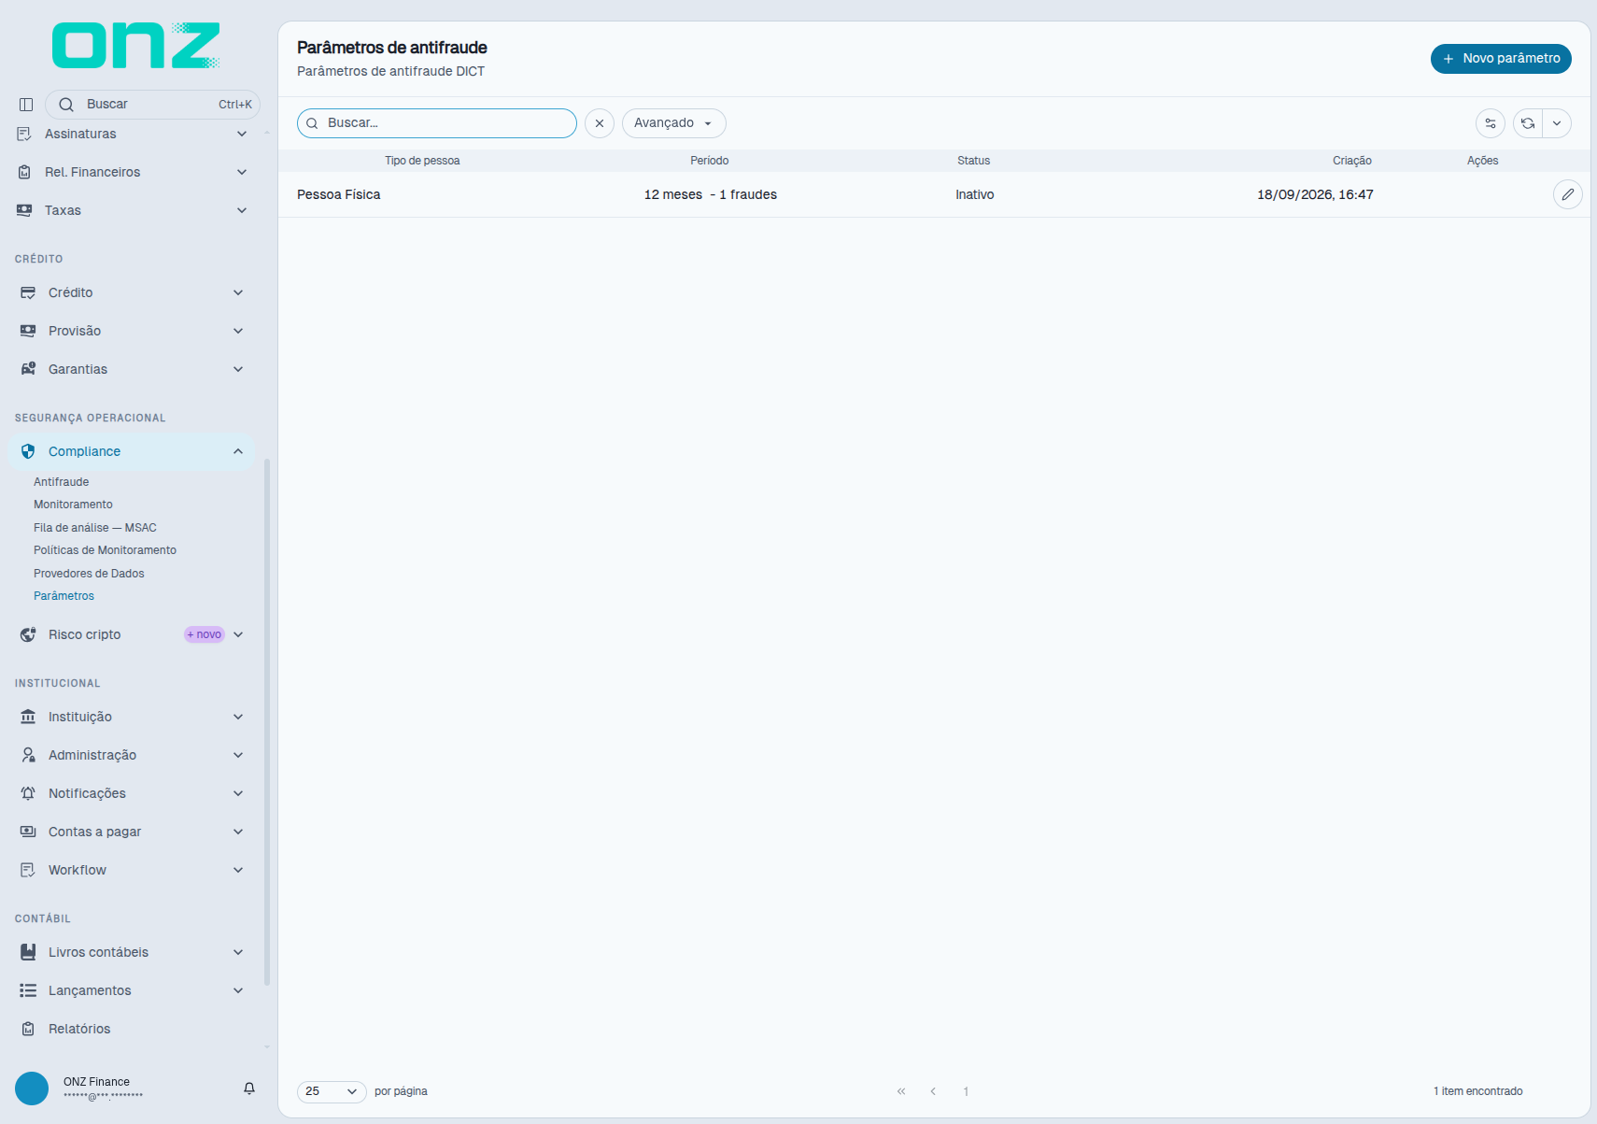Open Antifraude submenu item
The image size is (1597, 1124).
point(62,482)
